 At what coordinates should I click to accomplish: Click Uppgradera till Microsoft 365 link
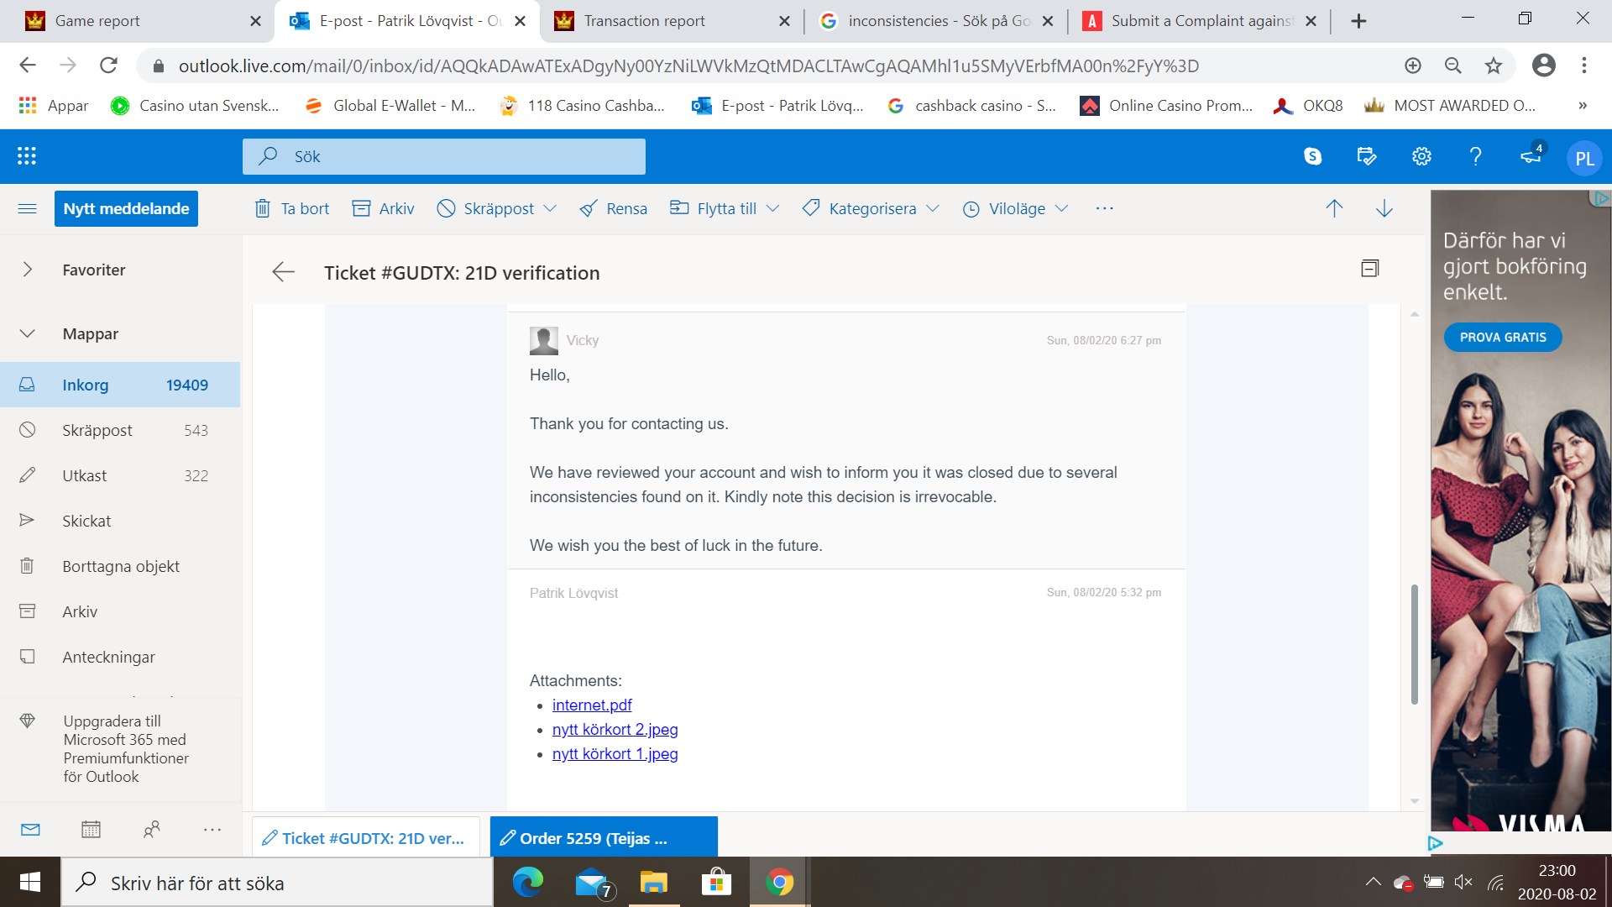tap(126, 748)
